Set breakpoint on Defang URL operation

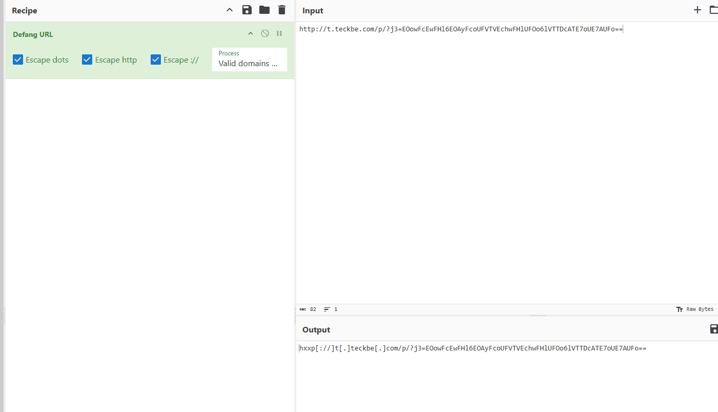click(279, 33)
